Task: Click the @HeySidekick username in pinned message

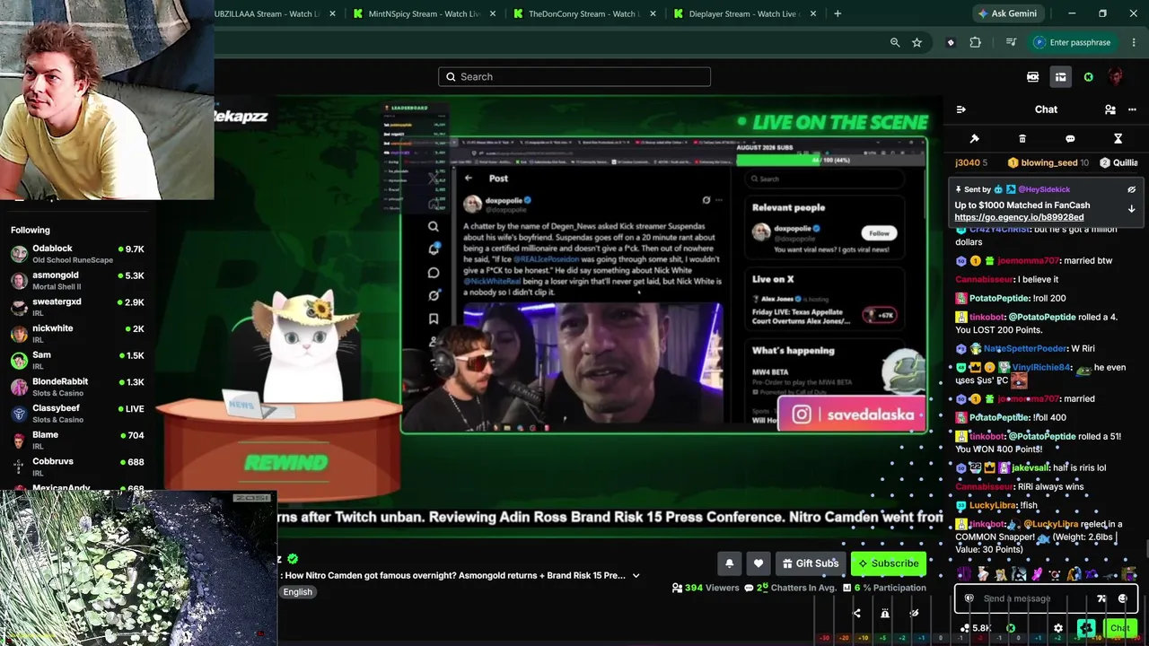Action: [1043, 189]
